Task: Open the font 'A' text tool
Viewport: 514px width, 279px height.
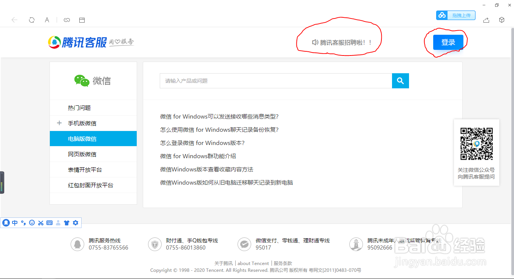Action: (x=47, y=20)
